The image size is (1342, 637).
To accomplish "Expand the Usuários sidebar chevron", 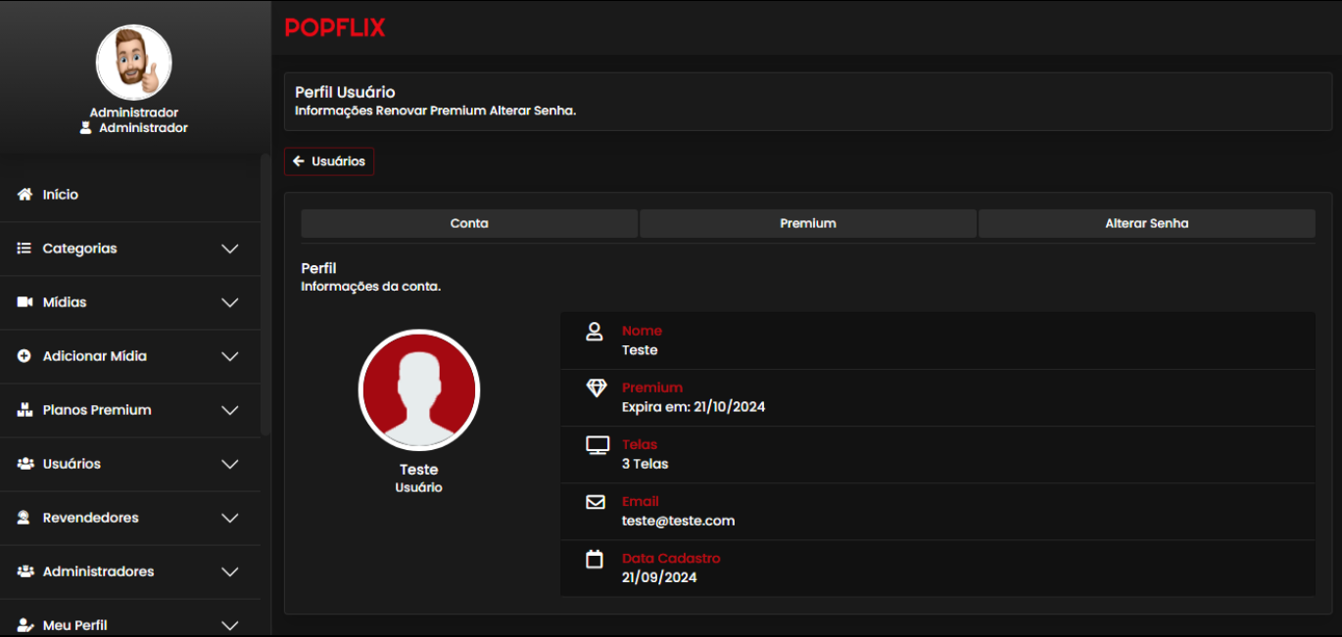I will [x=230, y=464].
